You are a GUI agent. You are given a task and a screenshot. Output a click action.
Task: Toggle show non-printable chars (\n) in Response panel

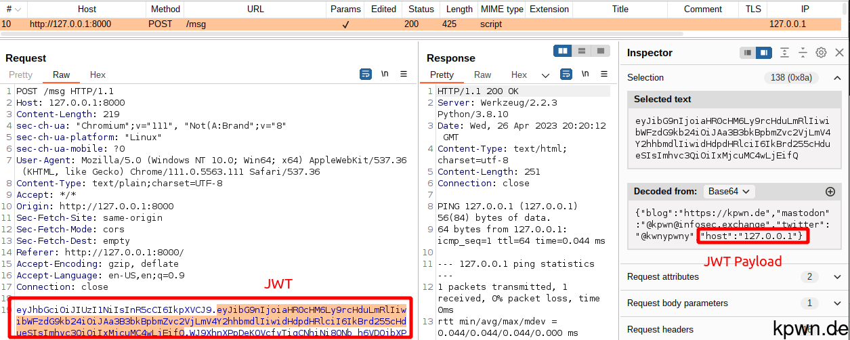[x=585, y=75]
